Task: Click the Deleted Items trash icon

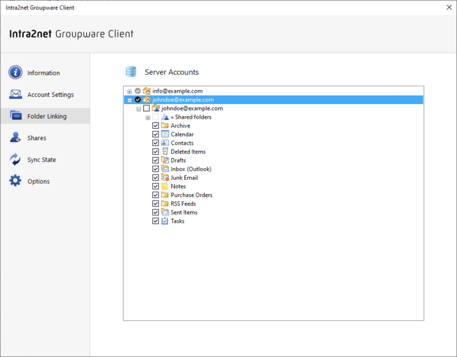Action: [165, 151]
